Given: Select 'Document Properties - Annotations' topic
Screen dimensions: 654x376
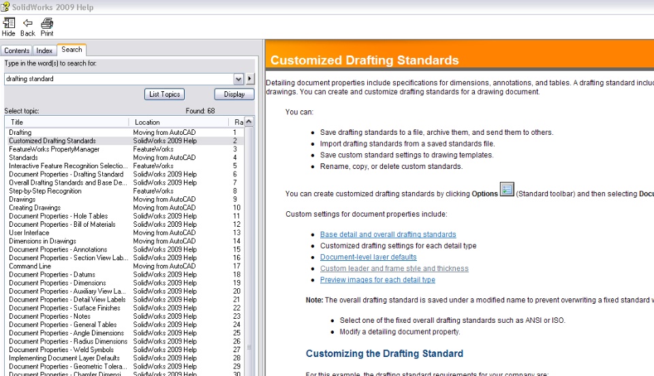Looking at the screenshot, I should 125,249.
